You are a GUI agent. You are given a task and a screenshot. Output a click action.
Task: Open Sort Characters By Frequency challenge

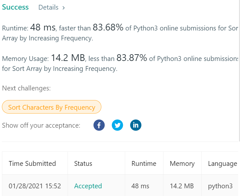point(51,107)
